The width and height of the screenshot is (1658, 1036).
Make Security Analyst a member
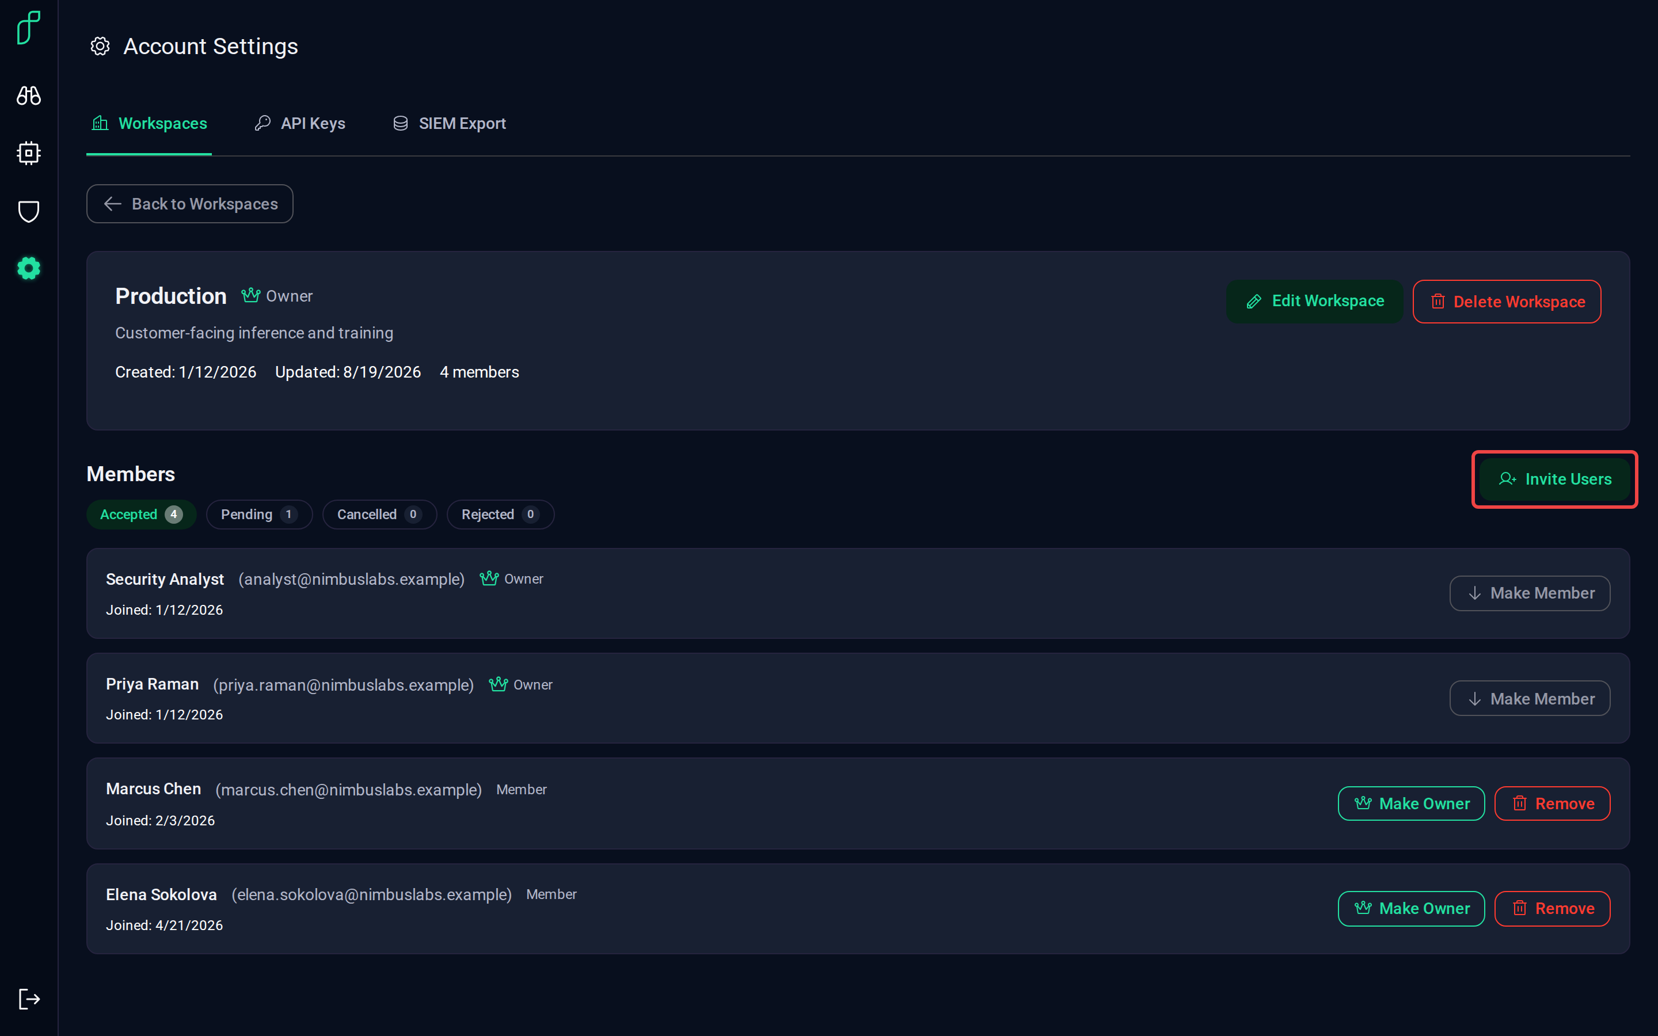1529,593
